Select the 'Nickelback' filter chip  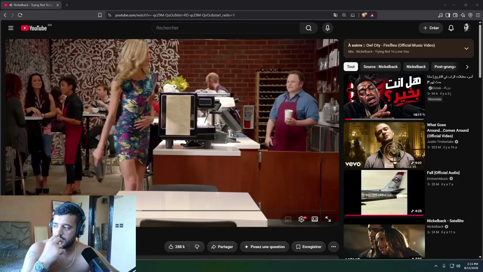(416, 67)
